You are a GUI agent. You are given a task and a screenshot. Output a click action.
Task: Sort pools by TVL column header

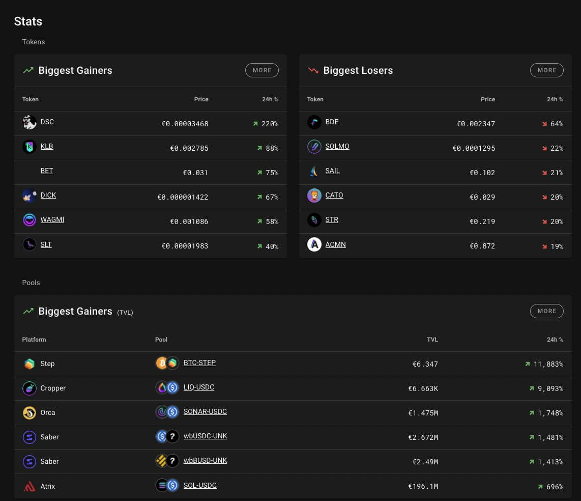(x=432, y=340)
